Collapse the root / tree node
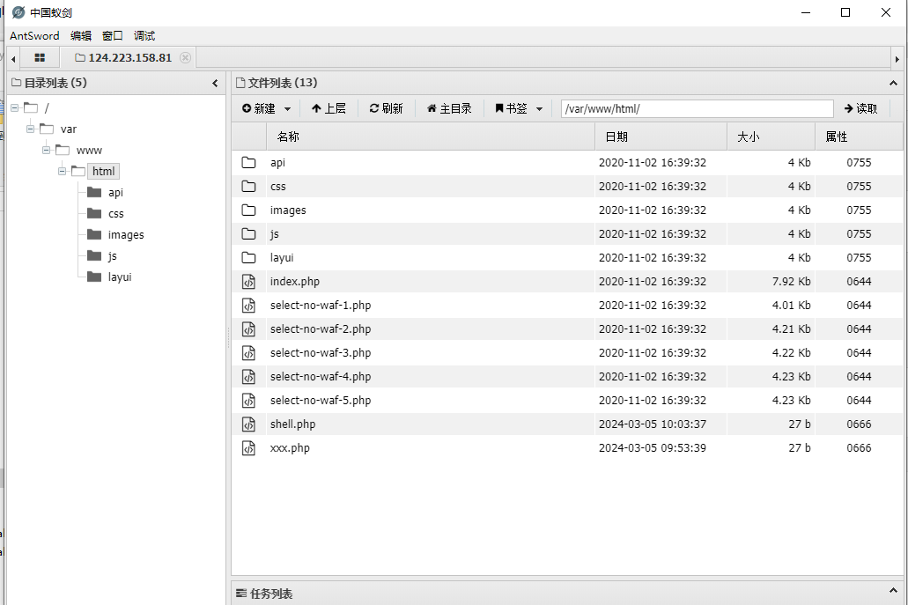Image resolution: width=908 pixels, height=605 pixels. coord(14,107)
